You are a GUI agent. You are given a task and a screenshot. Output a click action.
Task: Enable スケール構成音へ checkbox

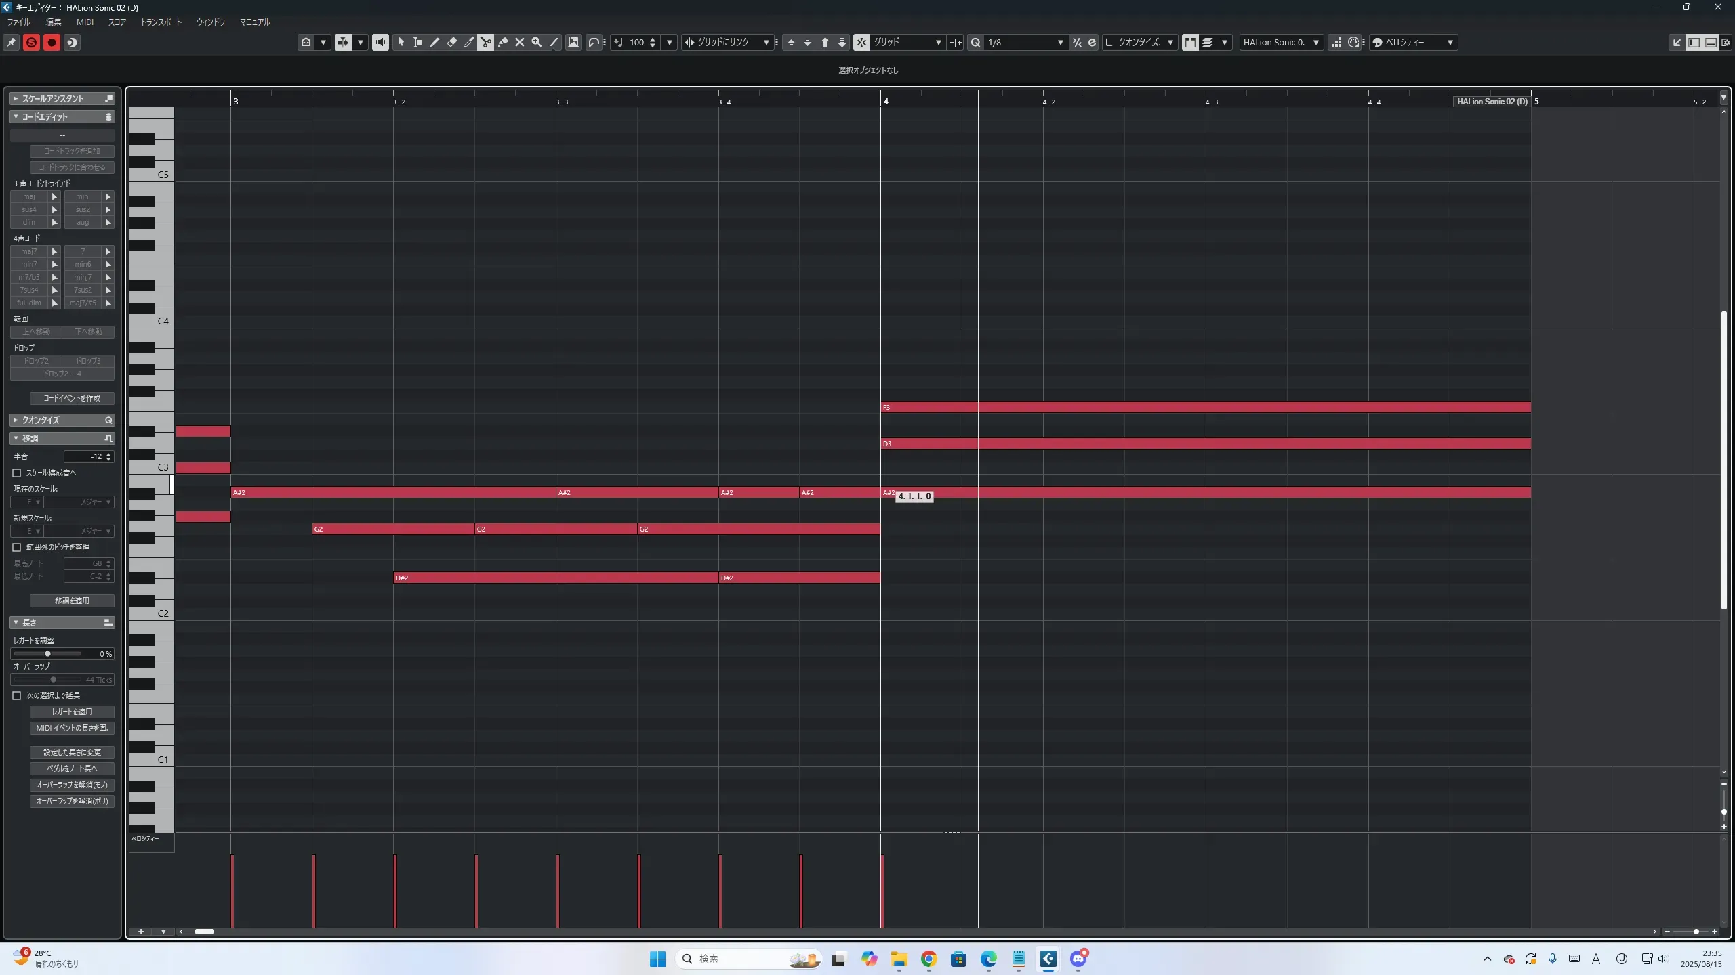[x=17, y=473]
